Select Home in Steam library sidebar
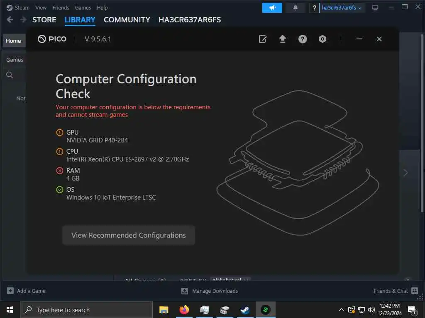This screenshot has width=425, height=318. tap(14, 41)
